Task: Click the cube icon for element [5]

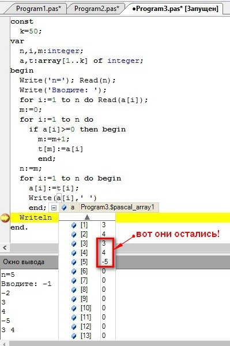Action: [x=74, y=262]
